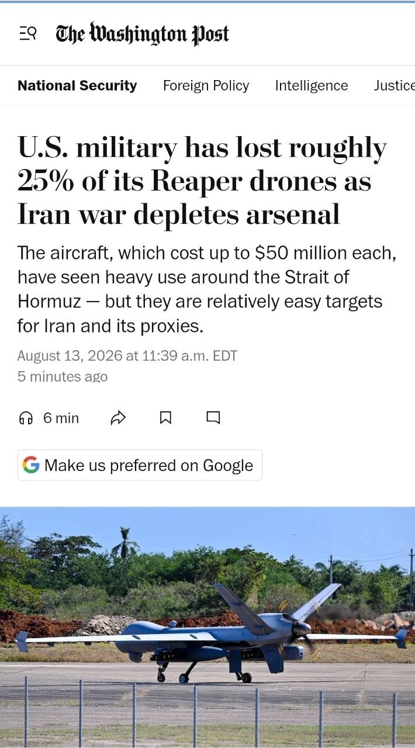Viewport: 415px width, 748px height.
Task: Share the article with arrow icon
Action: [118, 418]
